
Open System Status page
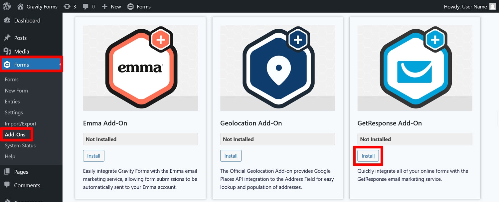point(20,145)
